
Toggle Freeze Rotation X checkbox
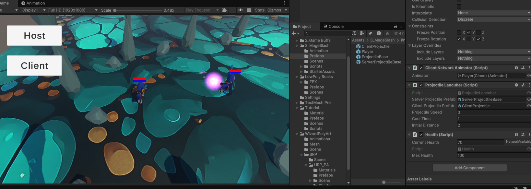tap(459, 39)
